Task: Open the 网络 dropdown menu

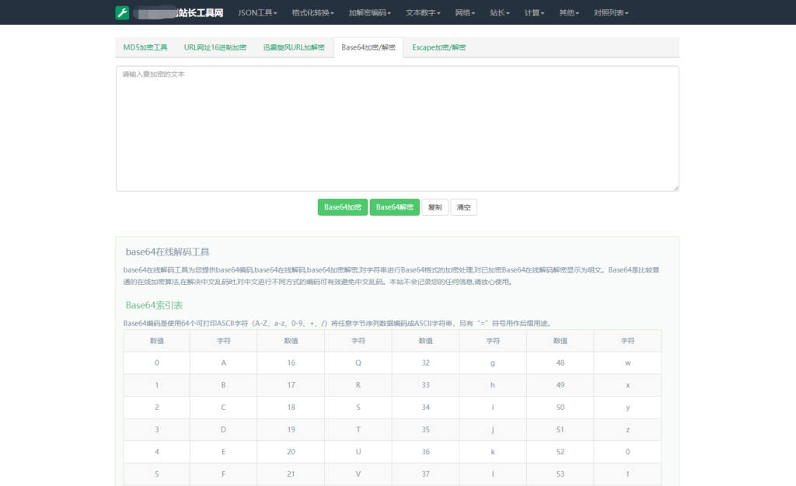Action: [465, 12]
